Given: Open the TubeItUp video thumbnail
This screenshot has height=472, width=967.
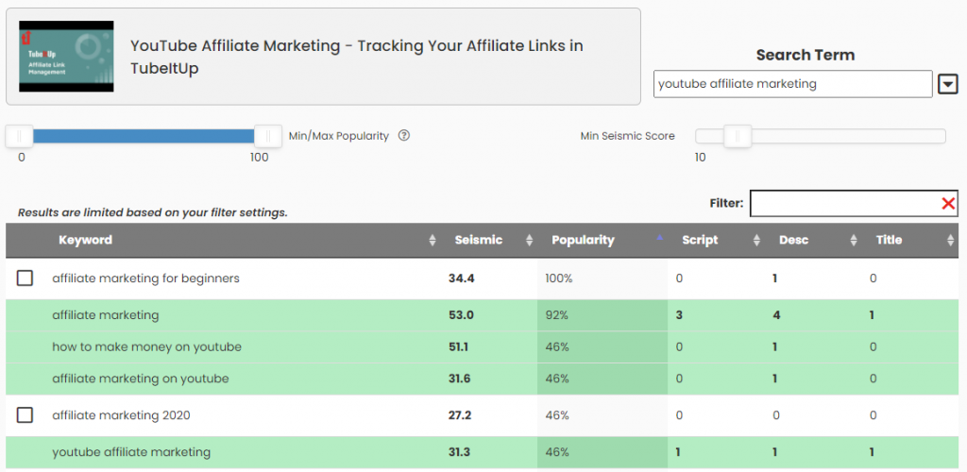Looking at the screenshot, I should [x=67, y=57].
